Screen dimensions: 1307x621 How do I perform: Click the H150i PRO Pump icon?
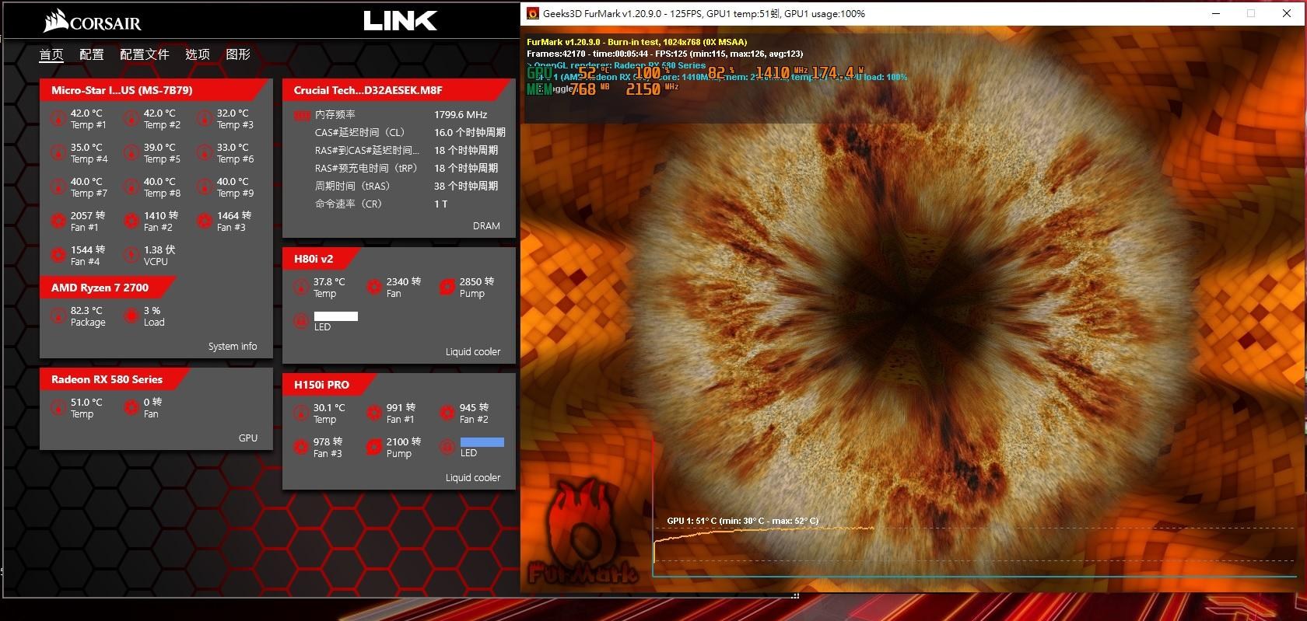coord(373,448)
